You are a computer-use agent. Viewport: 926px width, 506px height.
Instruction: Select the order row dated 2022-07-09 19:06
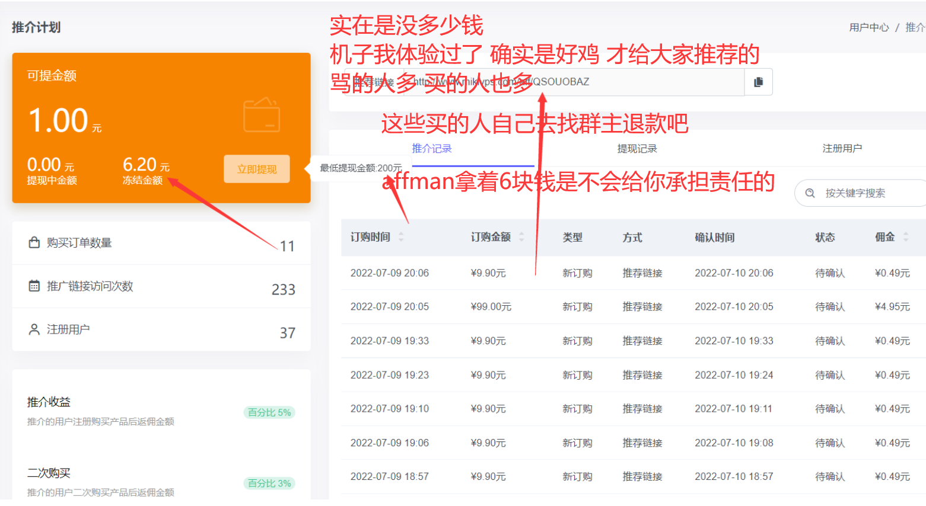pyautogui.click(x=633, y=443)
